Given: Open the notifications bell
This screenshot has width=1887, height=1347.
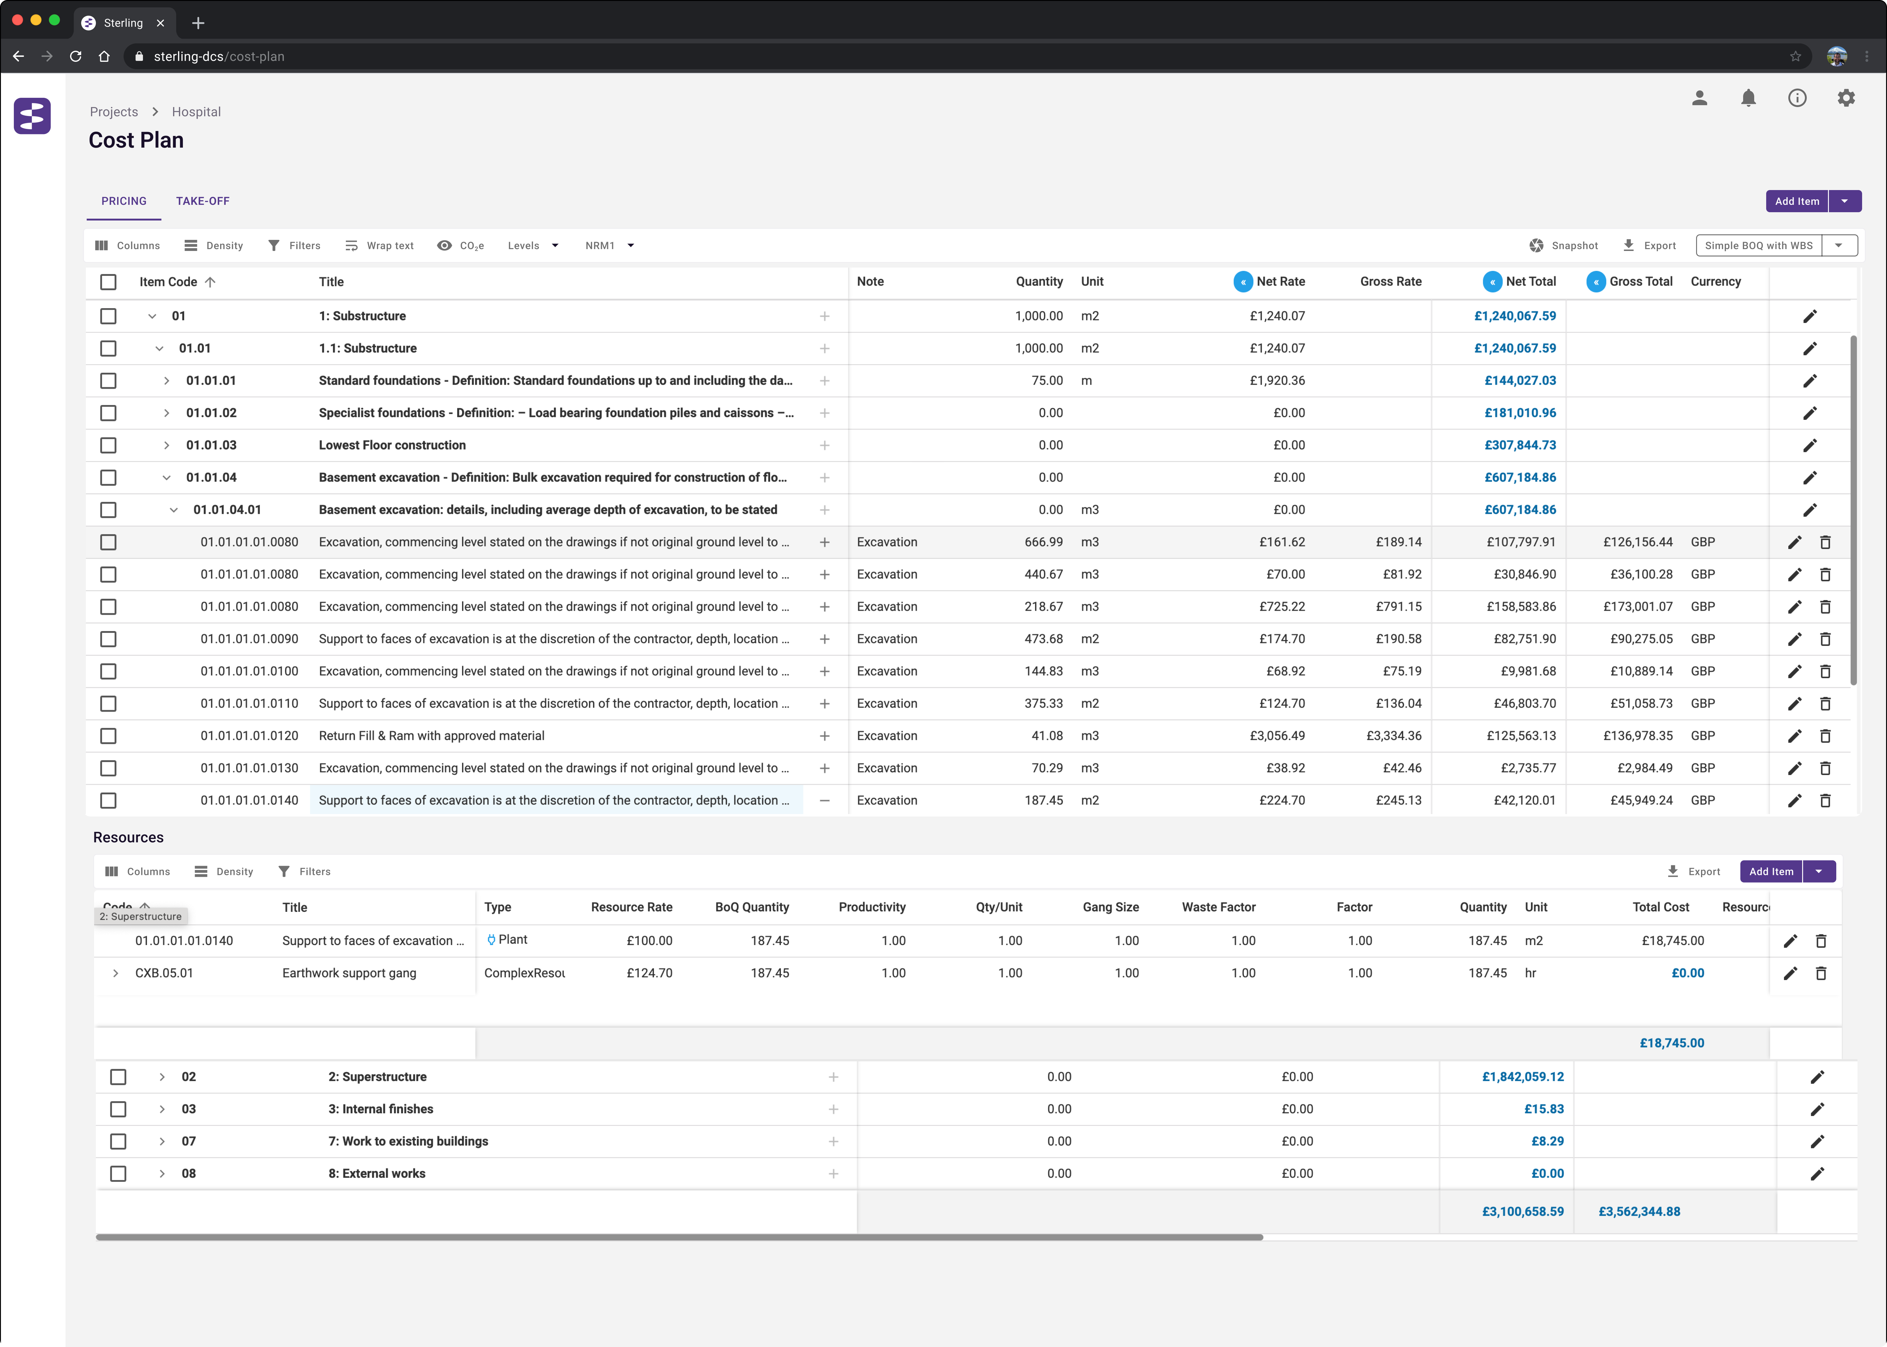Looking at the screenshot, I should click(x=1749, y=98).
